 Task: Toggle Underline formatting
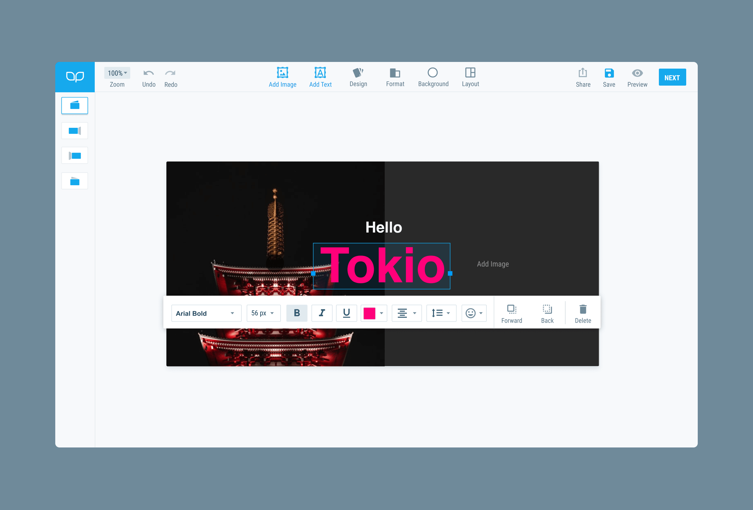(346, 313)
